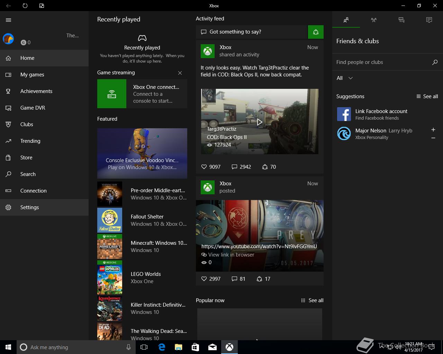The height and width of the screenshot is (354, 443).
Task: Click Link Facebook account suggestion
Action: click(388, 114)
